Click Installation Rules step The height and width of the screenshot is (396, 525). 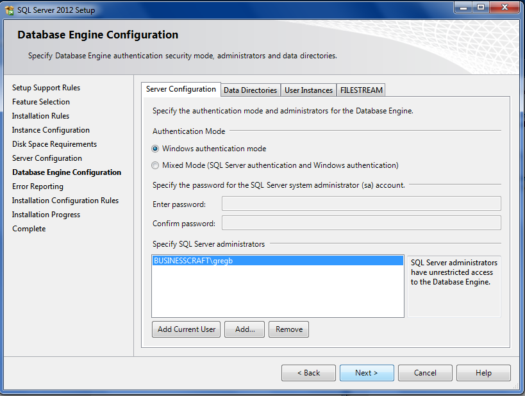pyautogui.click(x=40, y=116)
